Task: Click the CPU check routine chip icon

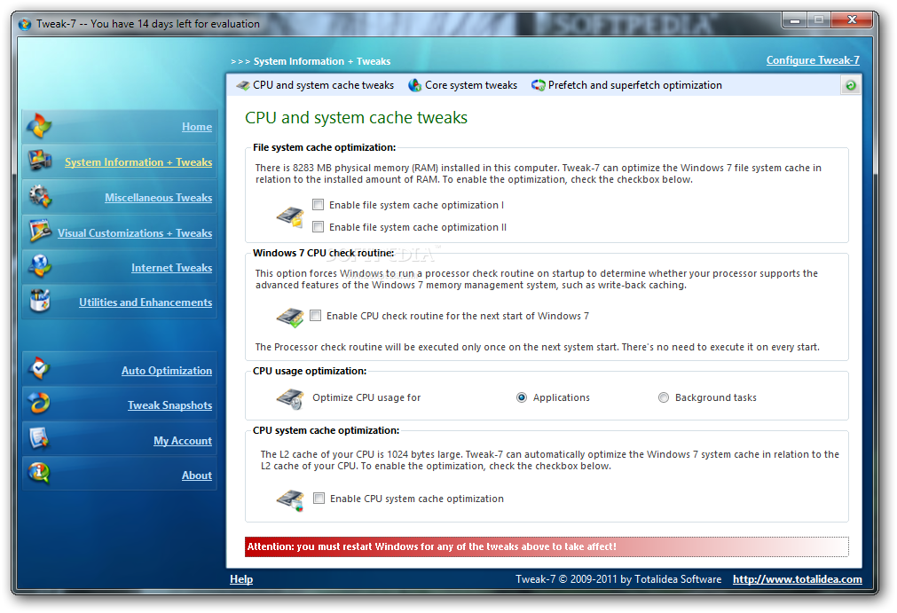Action: (x=290, y=318)
